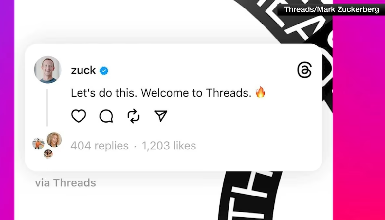
Task: Open the orange-shirt replier's avatar
Action: coord(38,143)
